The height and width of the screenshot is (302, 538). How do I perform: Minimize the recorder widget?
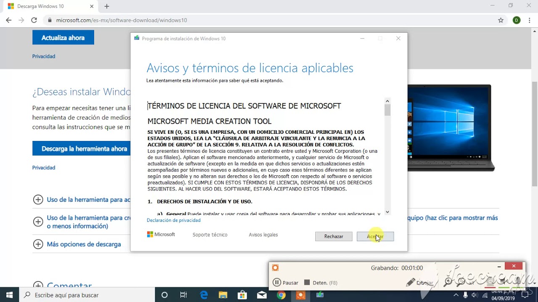click(499, 266)
